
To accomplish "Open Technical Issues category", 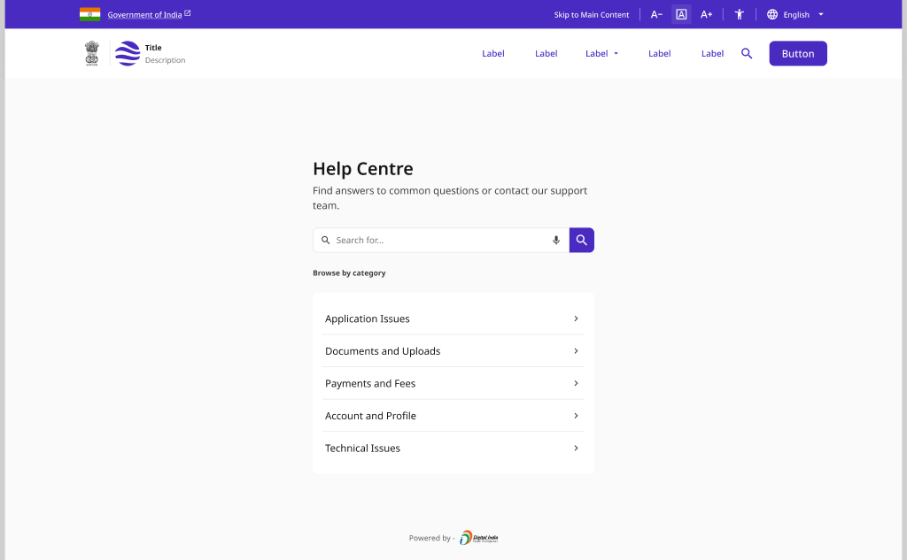I will point(453,448).
